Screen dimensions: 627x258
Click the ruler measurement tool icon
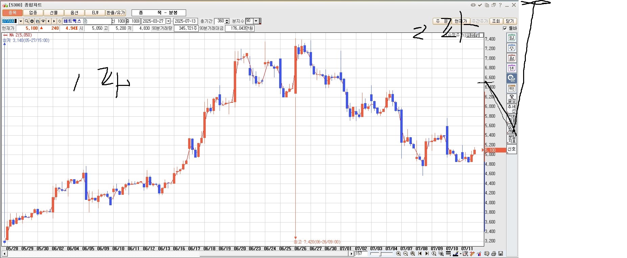pyautogui.click(x=472, y=254)
